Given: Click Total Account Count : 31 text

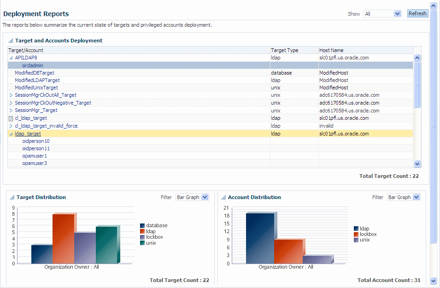Looking at the screenshot, I should pos(389,280).
